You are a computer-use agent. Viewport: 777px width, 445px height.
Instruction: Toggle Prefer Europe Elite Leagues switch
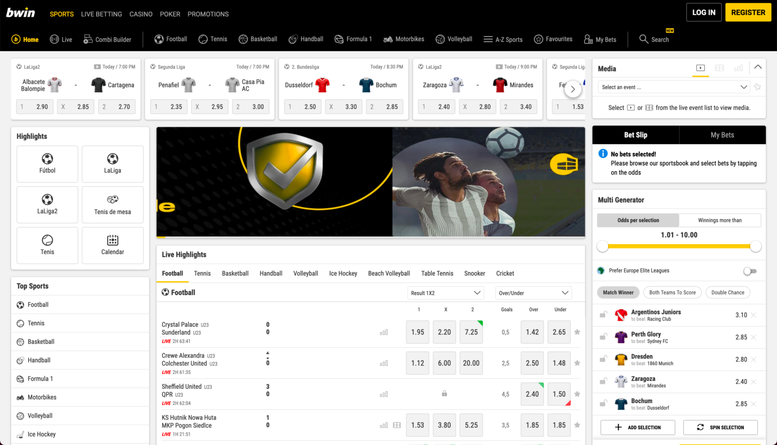click(750, 271)
